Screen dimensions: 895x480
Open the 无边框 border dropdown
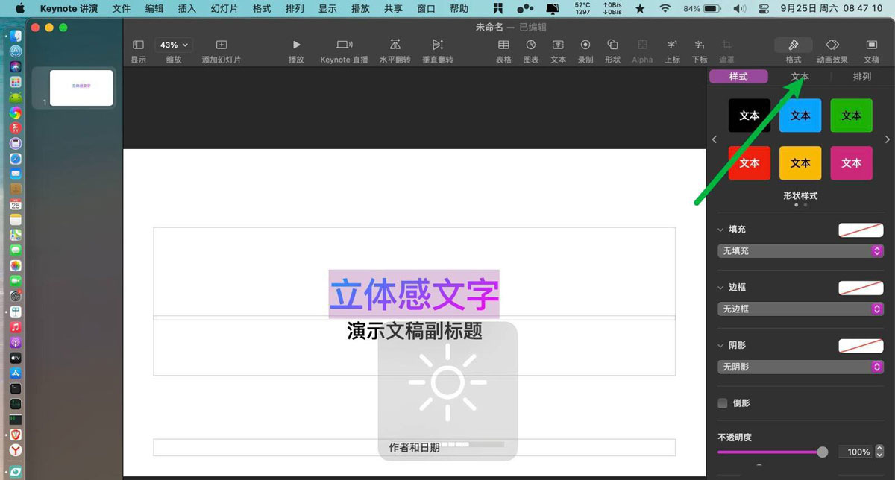point(800,309)
